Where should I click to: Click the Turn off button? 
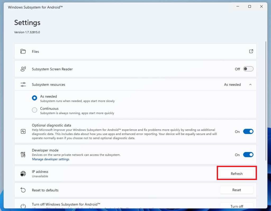[237, 206]
